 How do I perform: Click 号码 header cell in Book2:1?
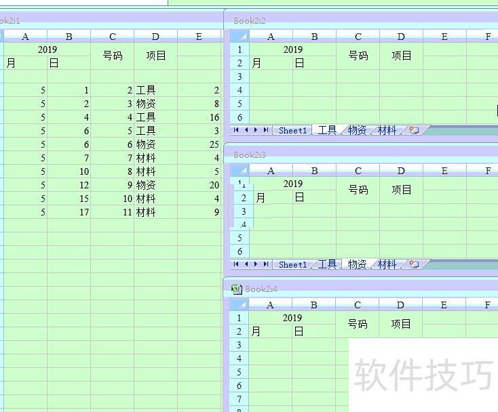click(x=113, y=56)
